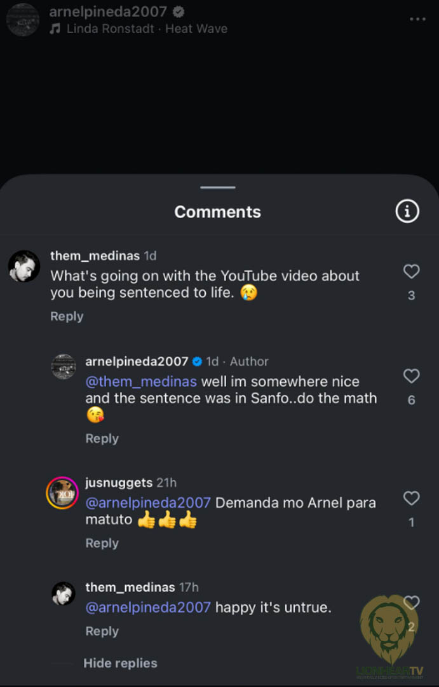This screenshot has width=439, height=687.
Task: Click the comments info icon
Action: [407, 211]
